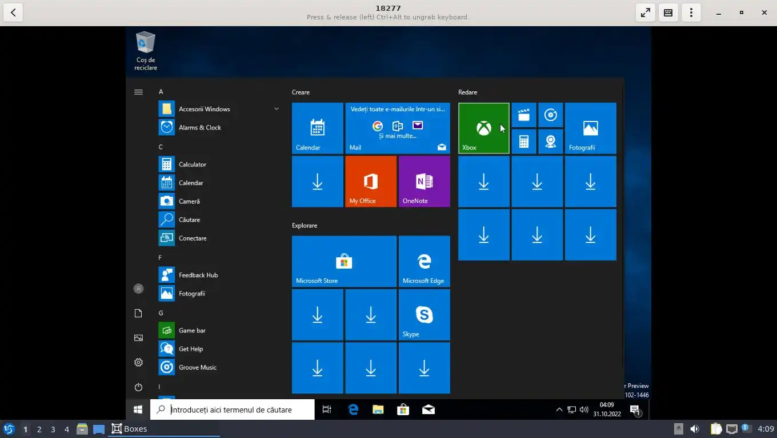Image resolution: width=777 pixels, height=438 pixels.
Task: Click the user account avatar icon
Action: coord(138,289)
